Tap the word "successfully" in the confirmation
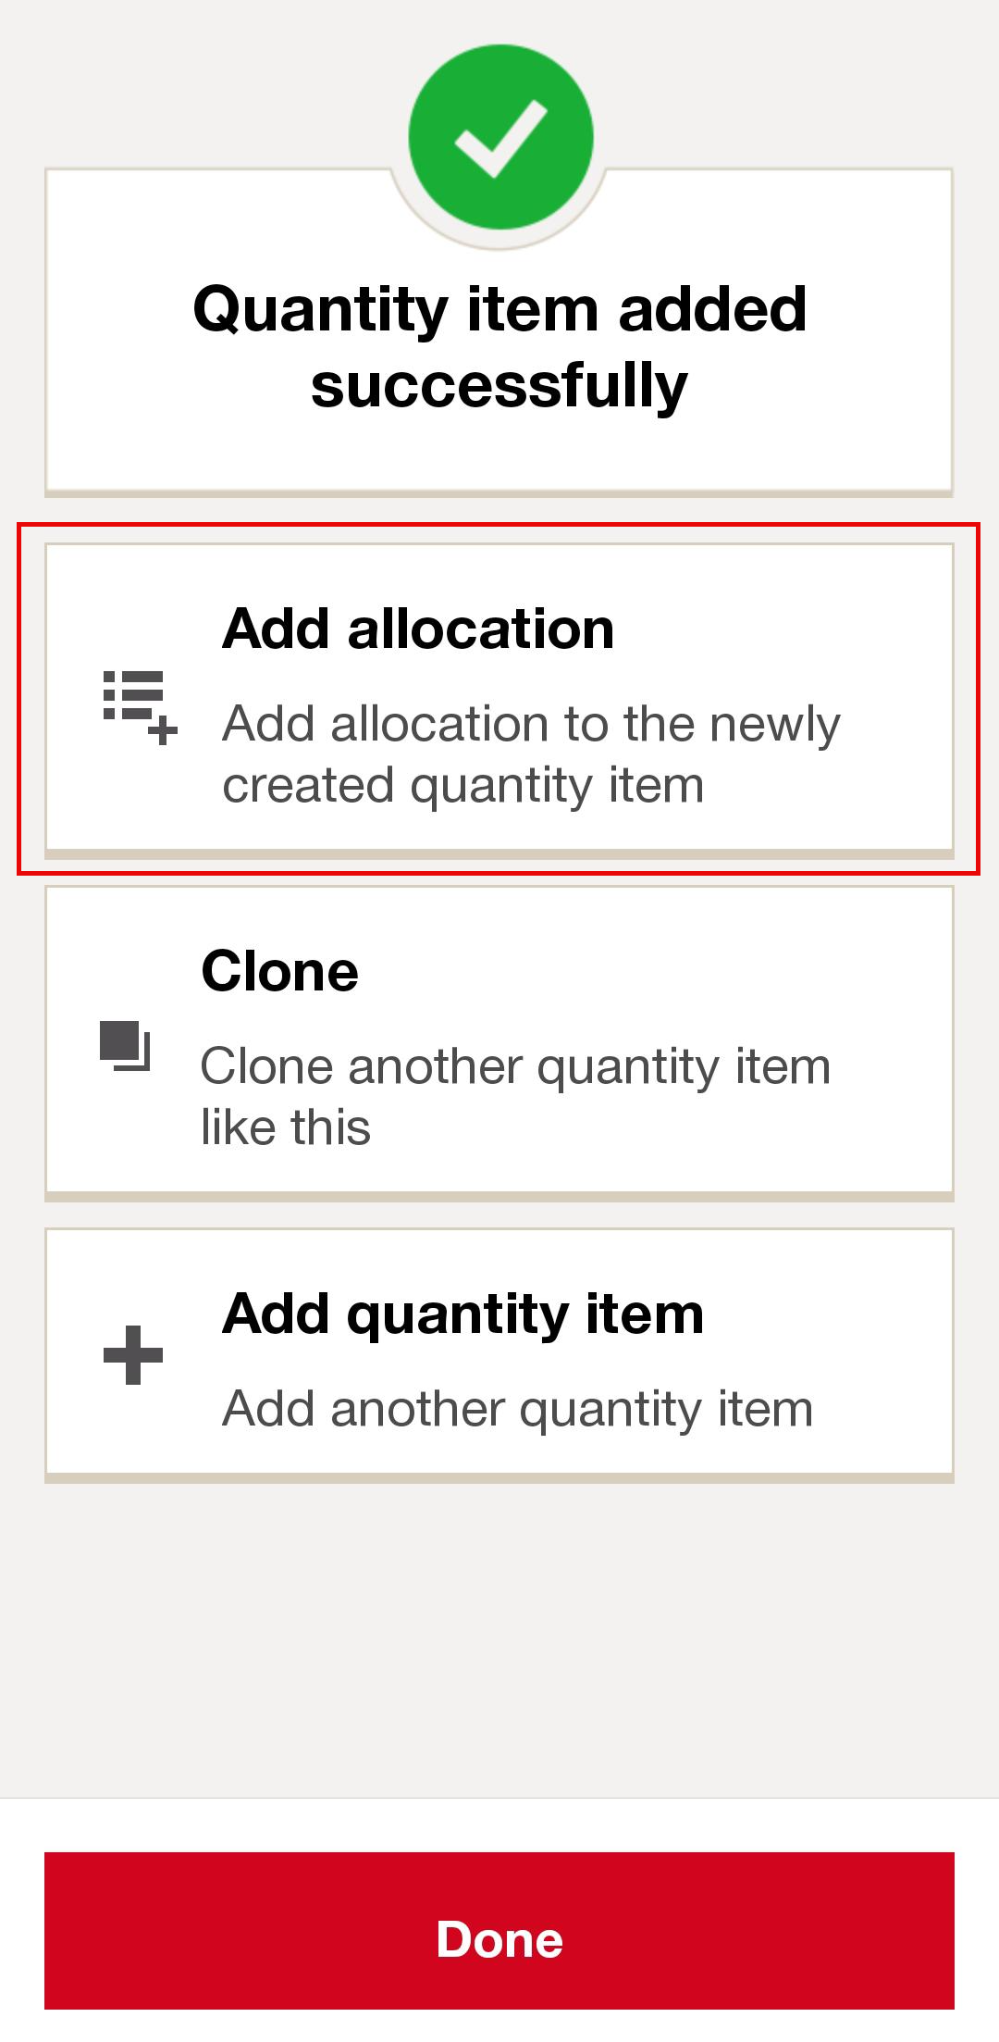Viewport: 999px width, 2042px height. [499, 385]
